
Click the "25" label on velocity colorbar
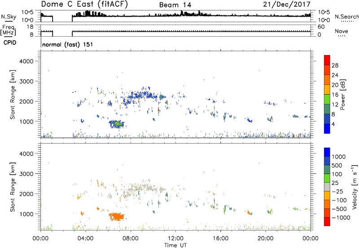coord(335,183)
